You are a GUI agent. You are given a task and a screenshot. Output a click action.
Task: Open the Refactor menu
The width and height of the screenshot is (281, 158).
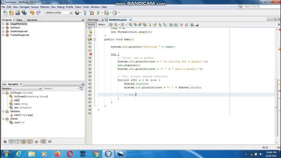[45, 7]
